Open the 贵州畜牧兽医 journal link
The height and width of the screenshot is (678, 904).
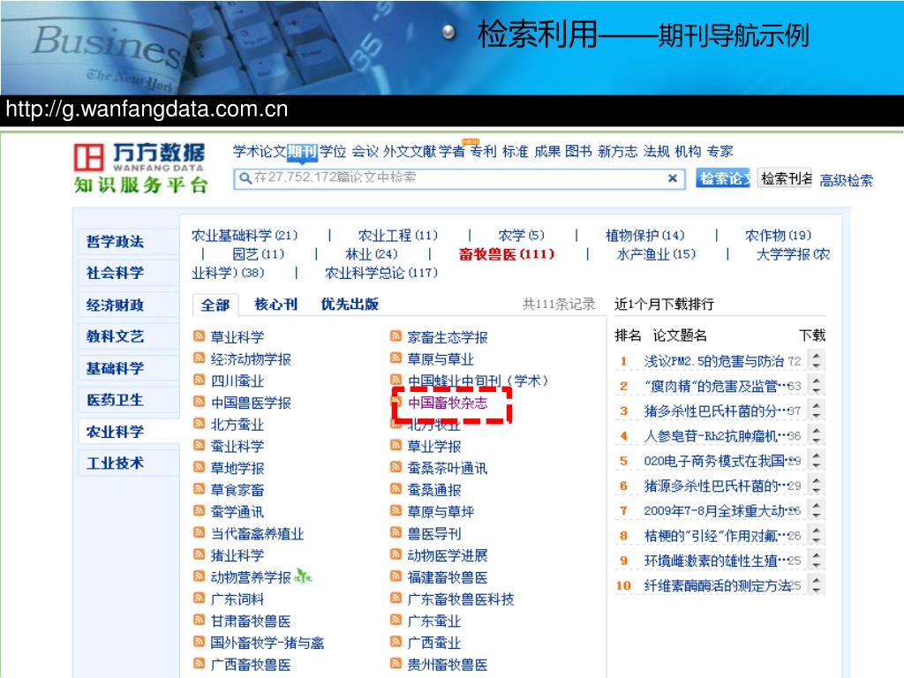pos(448,664)
